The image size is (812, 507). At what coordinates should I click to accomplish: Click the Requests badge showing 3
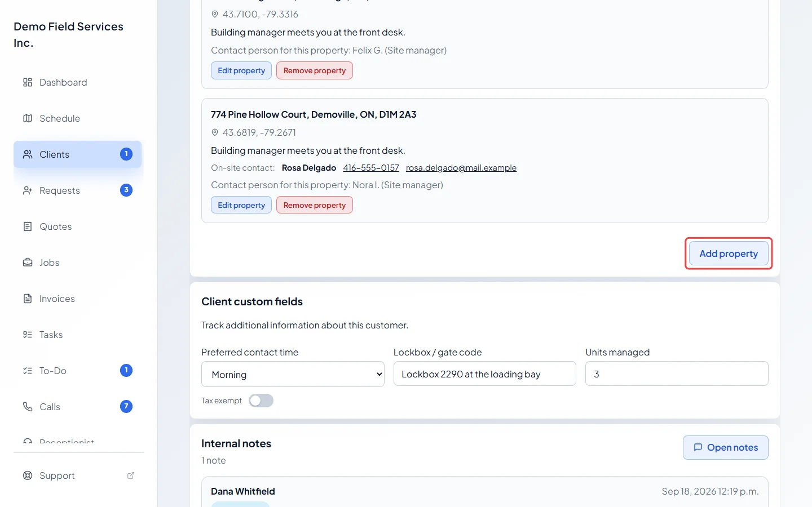pyautogui.click(x=126, y=190)
